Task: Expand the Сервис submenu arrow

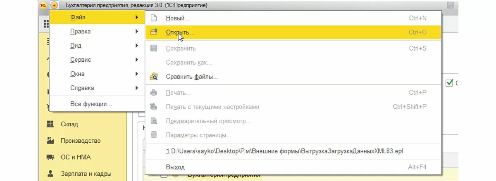Action: click(136, 60)
